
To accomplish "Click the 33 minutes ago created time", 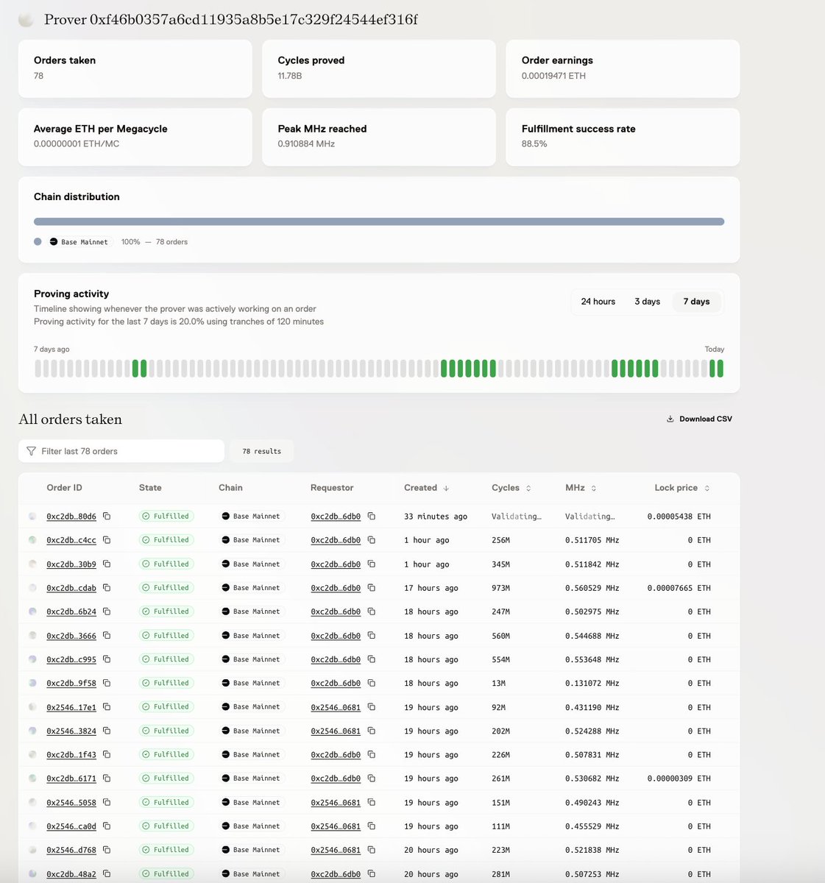I will coord(436,517).
